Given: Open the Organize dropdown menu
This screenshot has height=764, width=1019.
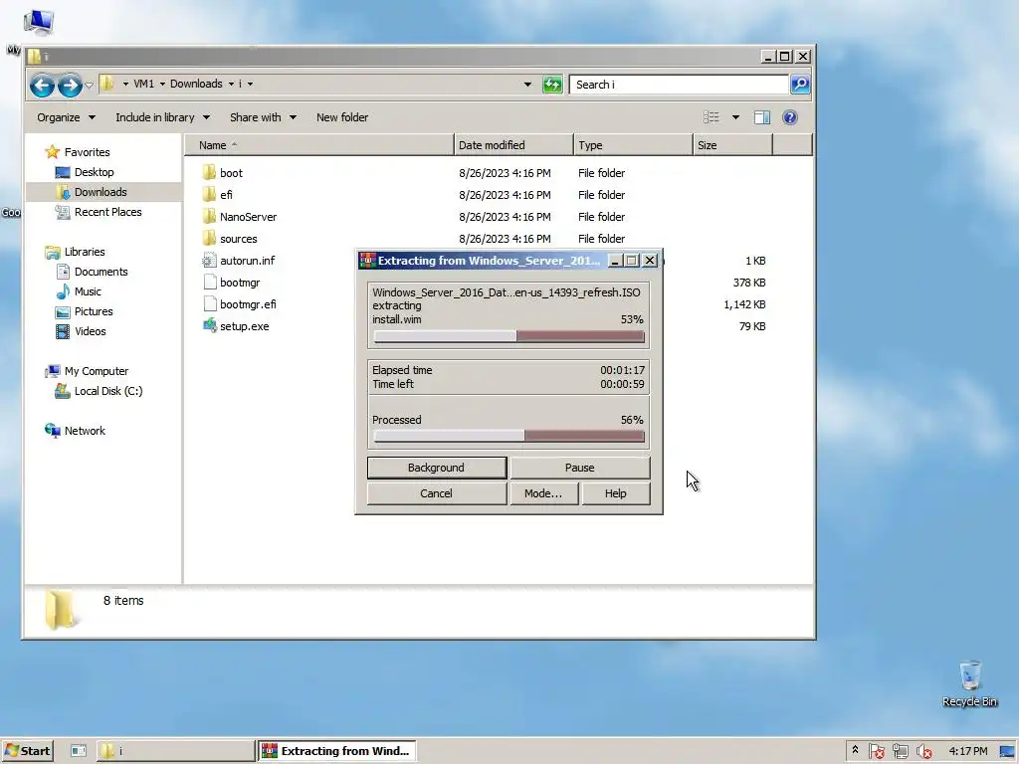Looking at the screenshot, I should pyautogui.click(x=66, y=117).
